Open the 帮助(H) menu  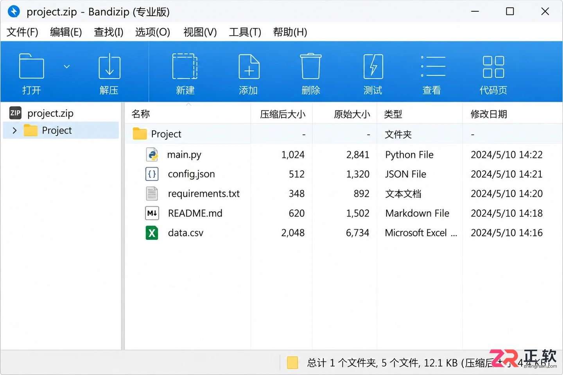(x=290, y=32)
